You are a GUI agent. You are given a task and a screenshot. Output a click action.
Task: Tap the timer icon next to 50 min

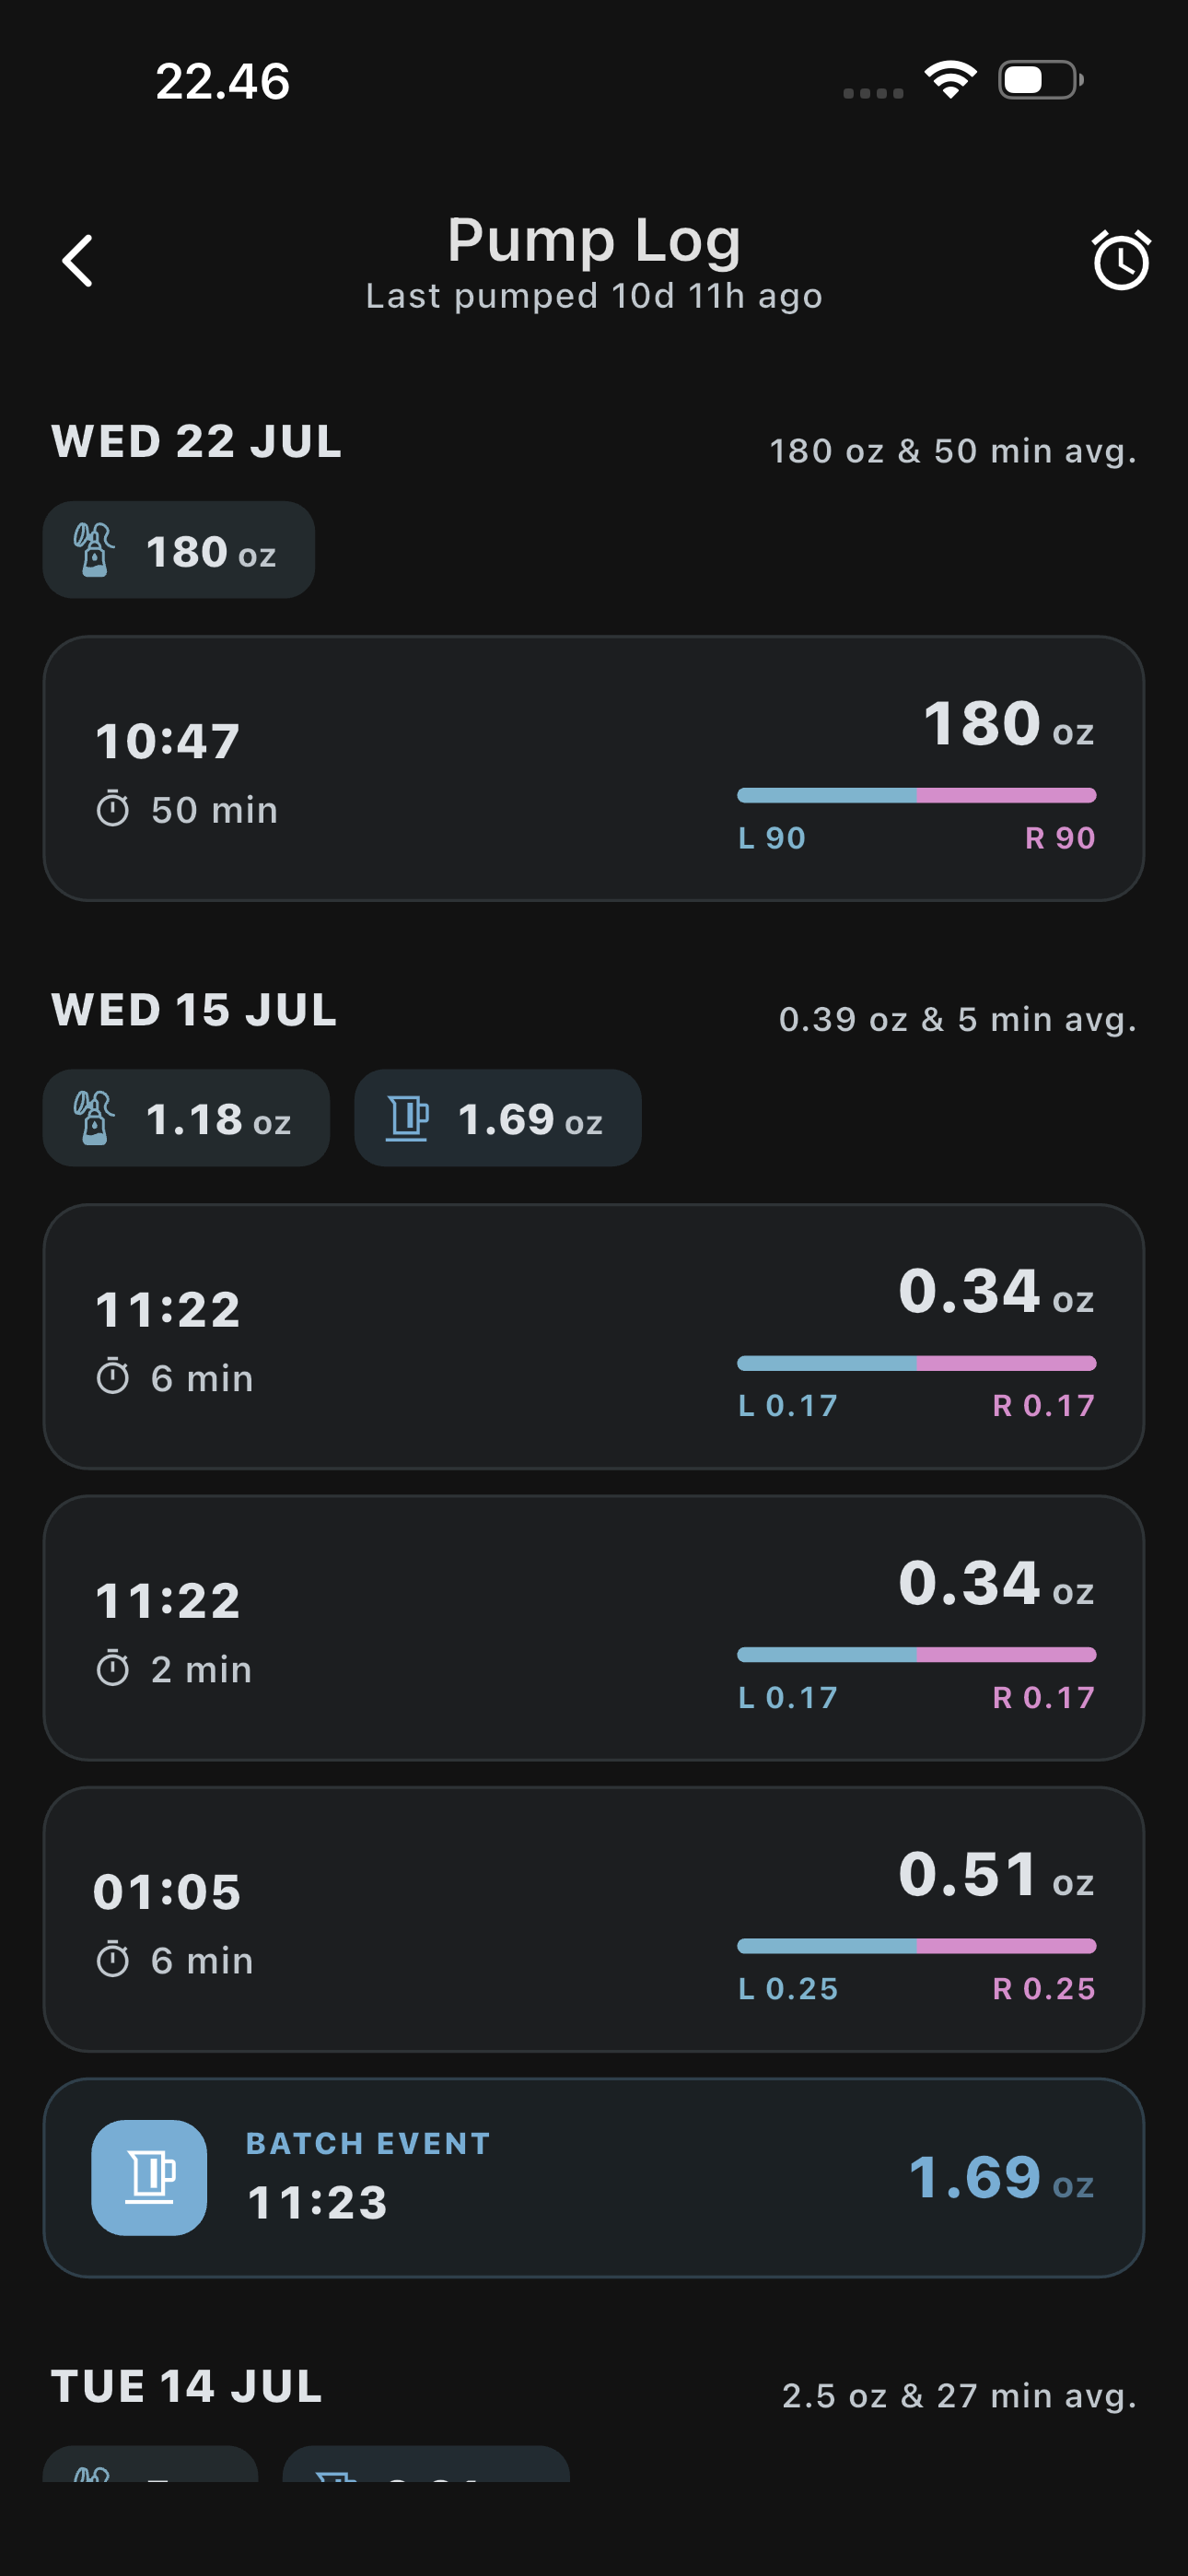113,808
